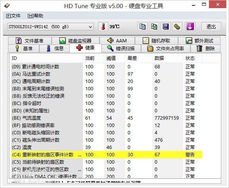Image resolution: width=229 pixels, height=188 pixels.
Task: Open the options tools icon
Action: click(177, 27)
